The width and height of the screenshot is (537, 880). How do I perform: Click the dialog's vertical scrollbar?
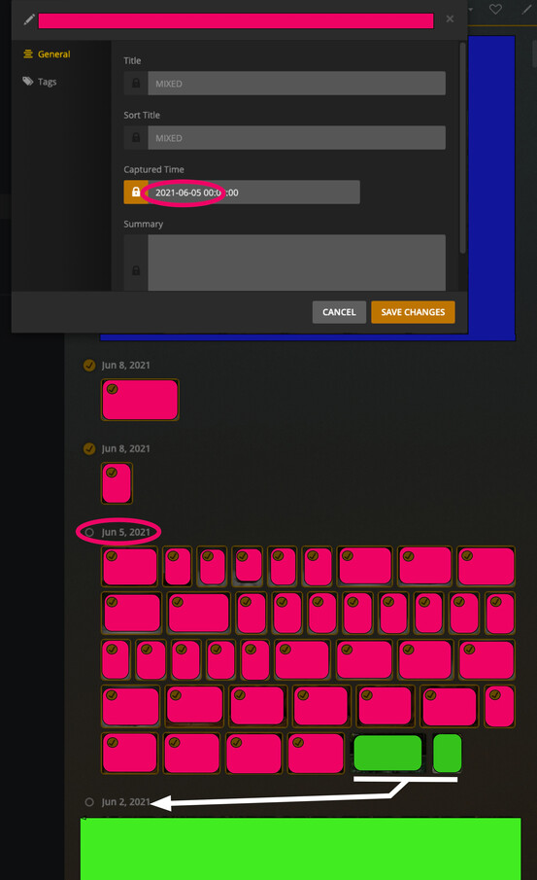[x=462, y=148]
